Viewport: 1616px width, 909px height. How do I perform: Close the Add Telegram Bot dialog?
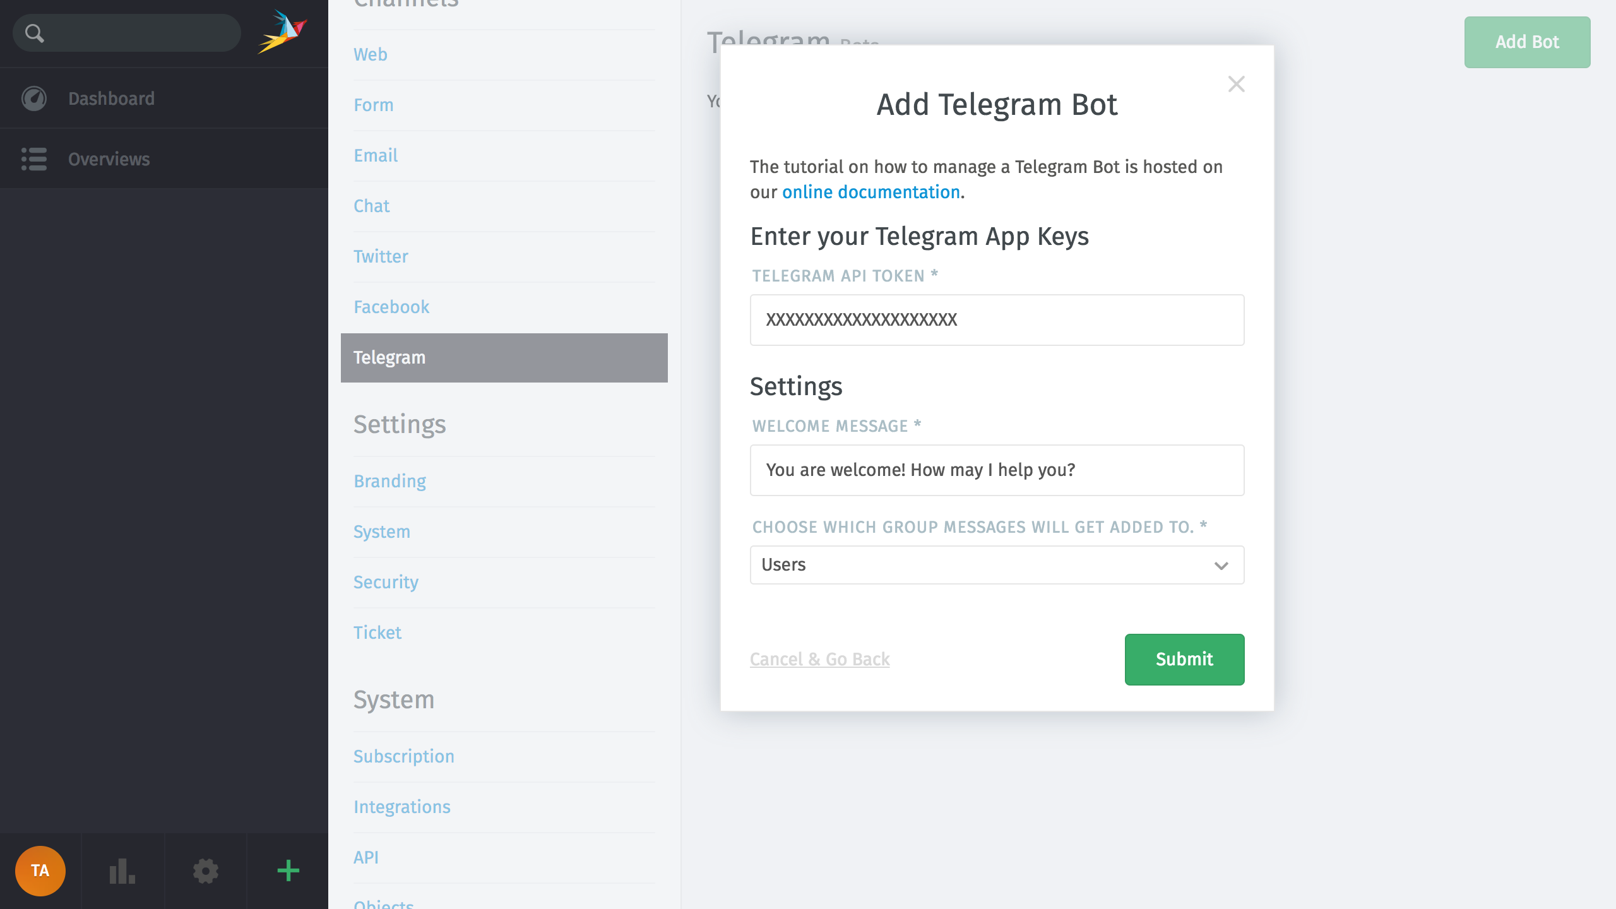pyautogui.click(x=1236, y=84)
